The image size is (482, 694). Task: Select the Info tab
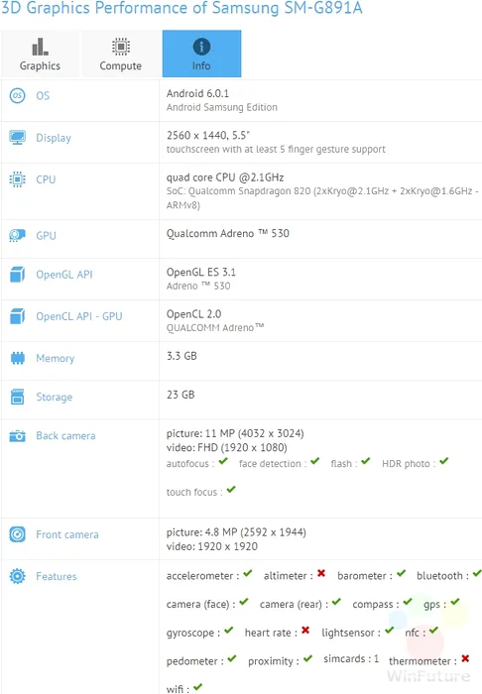click(x=201, y=54)
